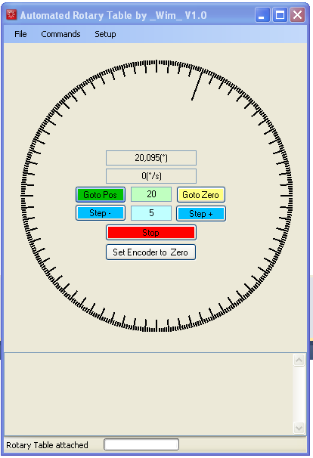This screenshot has height=458, width=313.
Task: Select the target position field showing 20
Action: (x=151, y=194)
